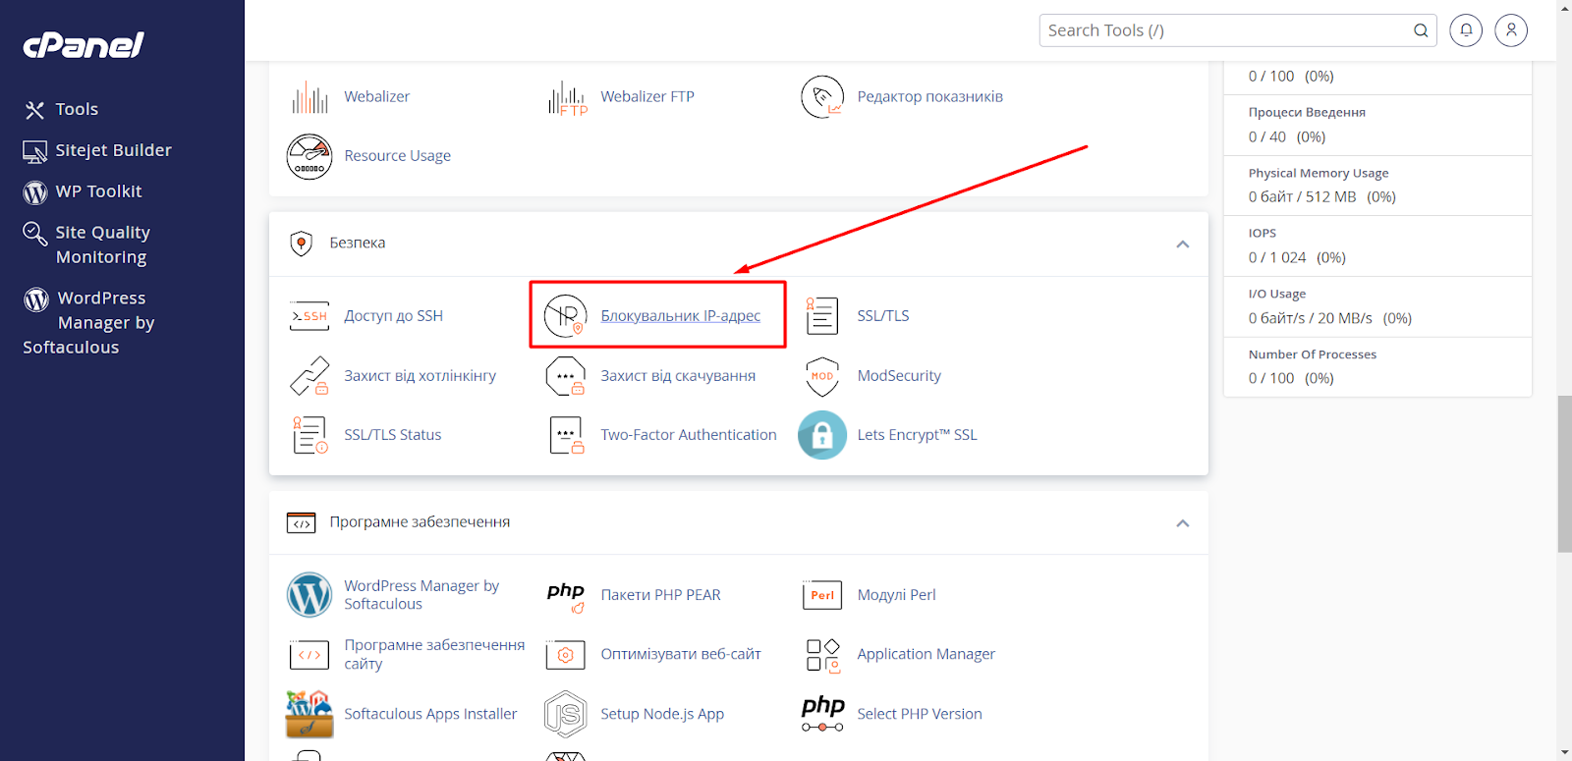1572x761 pixels.
Task: Open the Модулі Perl link
Action: [896, 595]
